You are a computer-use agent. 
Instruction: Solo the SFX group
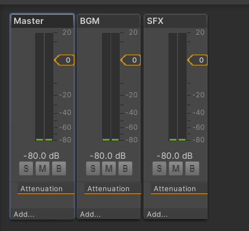tap(159, 168)
